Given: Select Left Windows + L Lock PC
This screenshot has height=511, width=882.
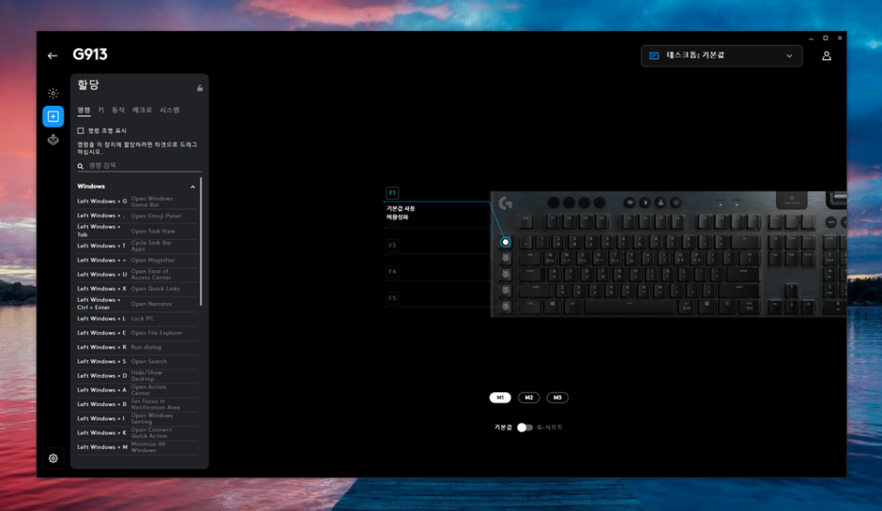Looking at the screenshot, I should [x=137, y=318].
